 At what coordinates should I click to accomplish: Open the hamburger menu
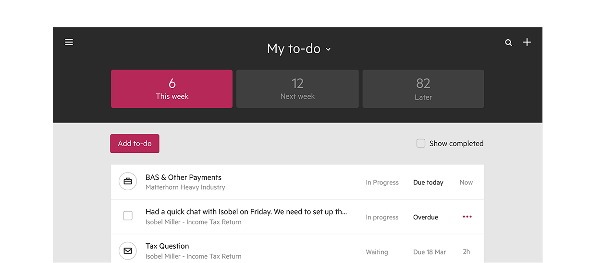click(x=69, y=42)
